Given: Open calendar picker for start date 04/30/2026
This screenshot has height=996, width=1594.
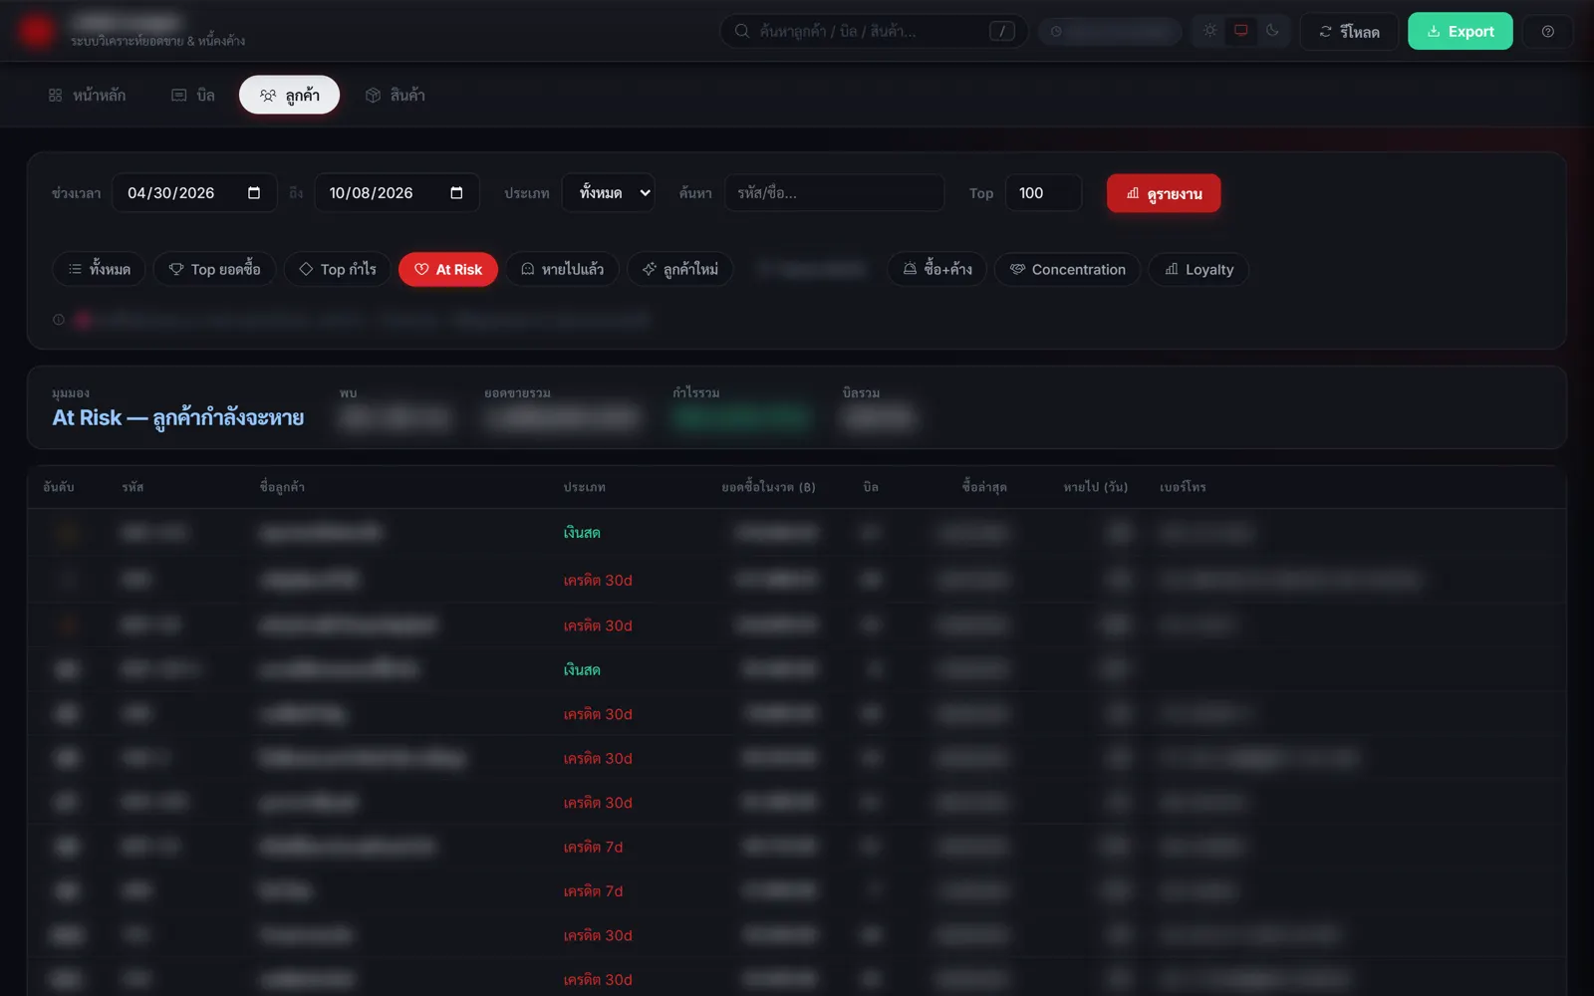Looking at the screenshot, I should click(254, 193).
